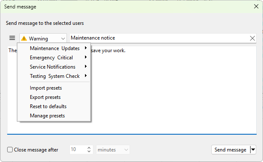Open the Testing System Check submenu
263x162 pixels.
click(x=54, y=76)
